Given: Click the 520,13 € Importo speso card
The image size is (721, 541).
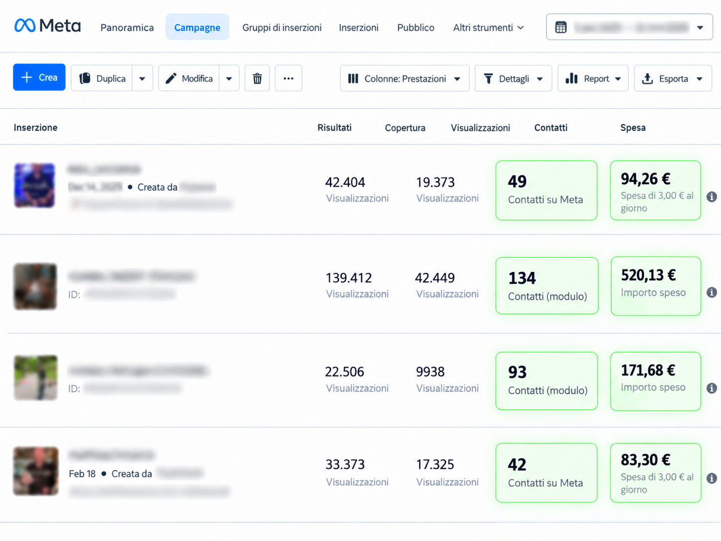Looking at the screenshot, I should click(656, 286).
